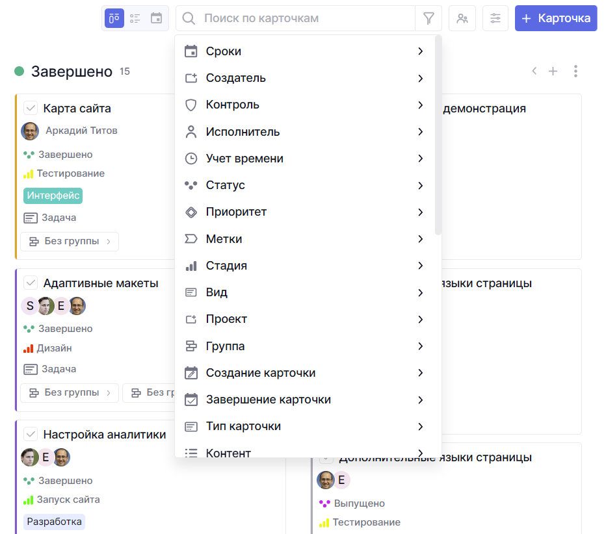Click the Интерфейс label tag
The height and width of the screenshot is (534, 606).
53,196
